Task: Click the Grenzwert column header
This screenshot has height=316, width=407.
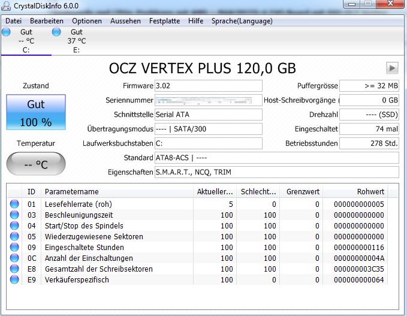Action: pos(301,192)
